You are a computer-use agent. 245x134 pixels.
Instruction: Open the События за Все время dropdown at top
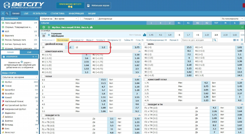coord(66,19)
